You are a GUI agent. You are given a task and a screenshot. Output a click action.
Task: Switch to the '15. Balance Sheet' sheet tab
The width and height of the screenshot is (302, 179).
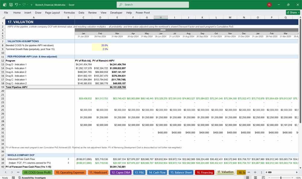pyautogui.click(x=181, y=172)
